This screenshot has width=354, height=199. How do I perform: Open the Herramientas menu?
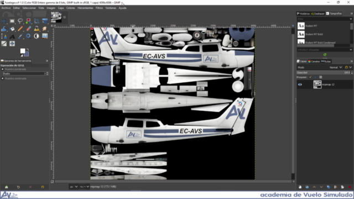(x=85, y=8)
